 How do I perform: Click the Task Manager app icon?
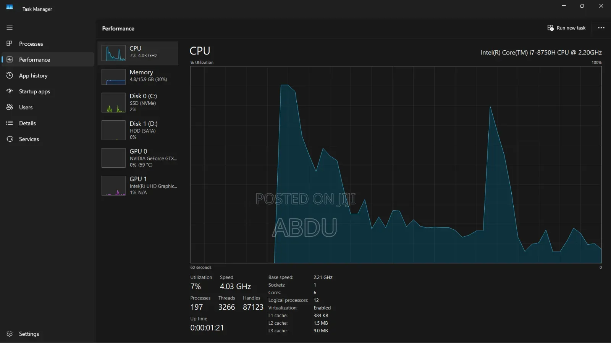click(10, 7)
